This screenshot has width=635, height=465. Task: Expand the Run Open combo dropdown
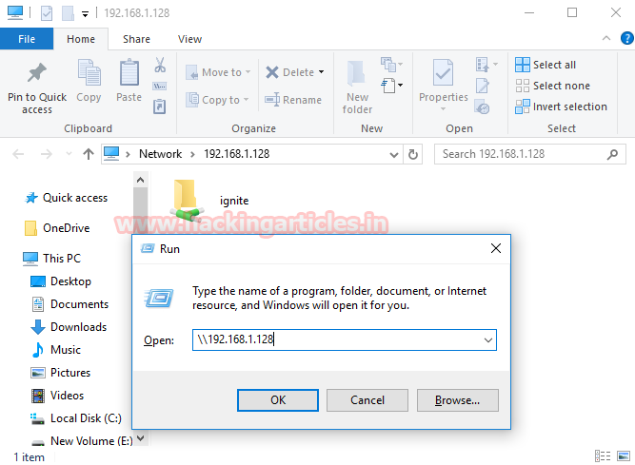(488, 340)
